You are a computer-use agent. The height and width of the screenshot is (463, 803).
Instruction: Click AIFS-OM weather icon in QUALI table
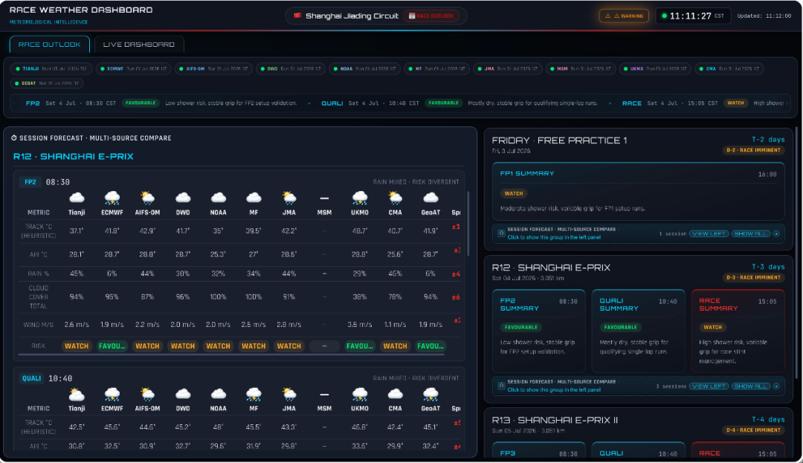(147, 394)
